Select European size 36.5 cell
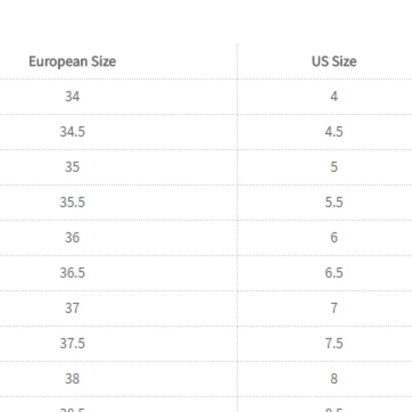The width and height of the screenshot is (412, 412). point(72,273)
